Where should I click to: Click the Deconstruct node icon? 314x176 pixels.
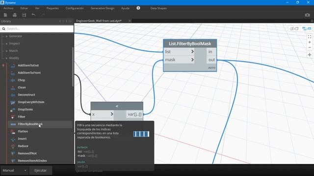click(13, 95)
